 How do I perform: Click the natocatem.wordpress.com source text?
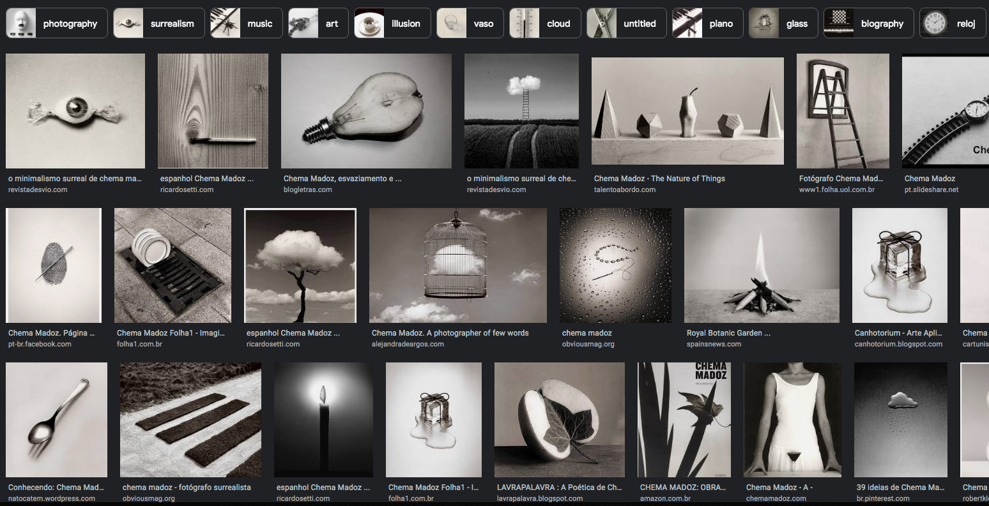pyautogui.click(x=52, y=498)
